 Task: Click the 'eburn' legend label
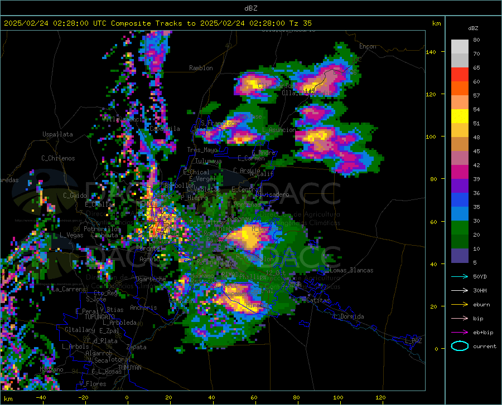click(x=481, y=305)
